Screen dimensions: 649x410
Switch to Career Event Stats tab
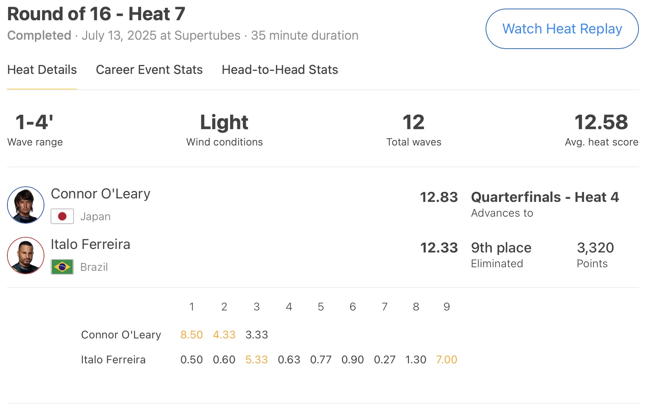pyautogui.click(x=149, y=70)
